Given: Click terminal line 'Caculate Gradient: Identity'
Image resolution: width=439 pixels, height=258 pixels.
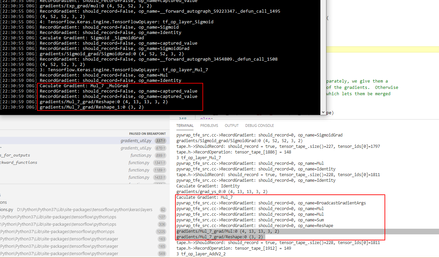Looking at the screenshot, I should pyautogui.click(x=208, y=186).
